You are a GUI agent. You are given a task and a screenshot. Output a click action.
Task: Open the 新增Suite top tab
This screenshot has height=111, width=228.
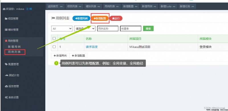coord(168,6)
